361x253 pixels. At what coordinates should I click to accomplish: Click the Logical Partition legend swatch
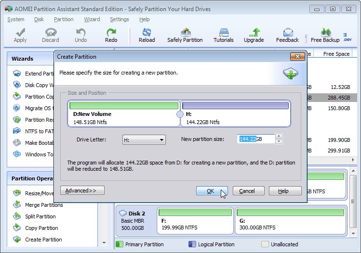(192, 244)
